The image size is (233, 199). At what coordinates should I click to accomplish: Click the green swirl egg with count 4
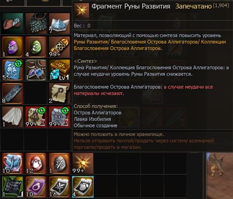coord(36,47)
